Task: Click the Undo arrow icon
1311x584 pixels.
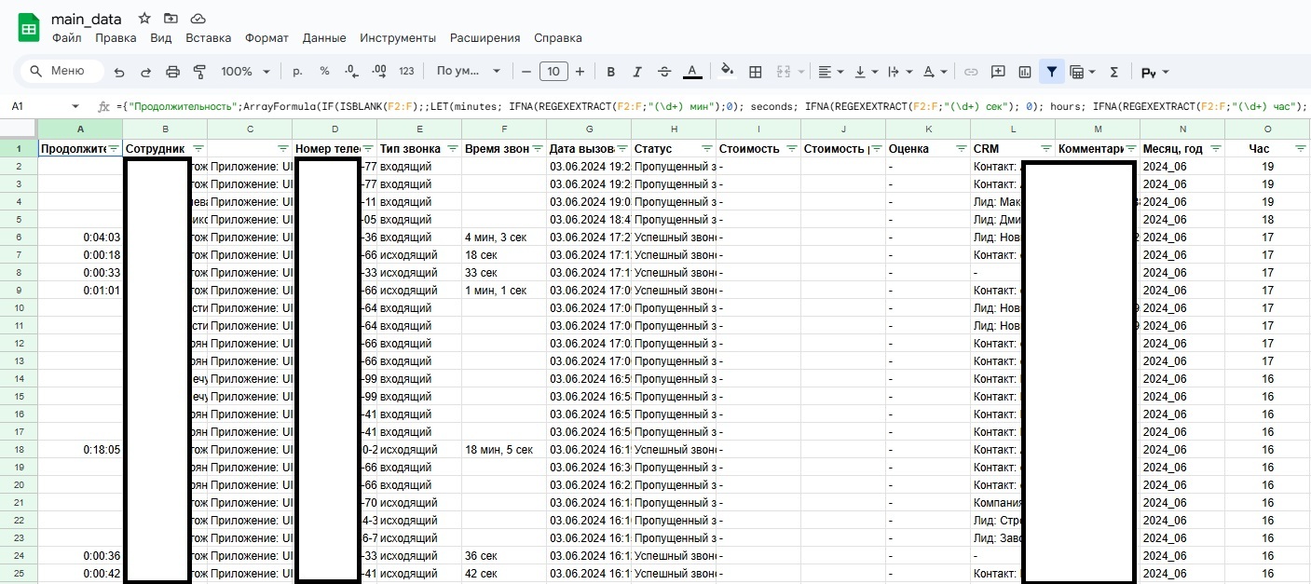Action: pos(119,72)
